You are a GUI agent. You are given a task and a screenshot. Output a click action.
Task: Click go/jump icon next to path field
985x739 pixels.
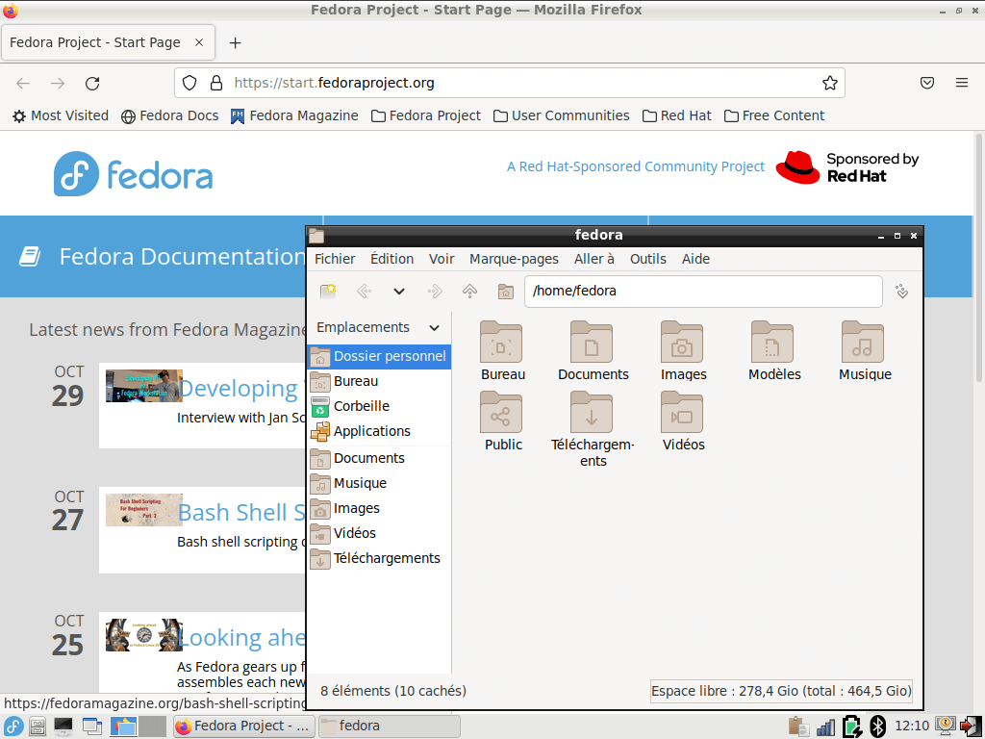coord(902,292)
